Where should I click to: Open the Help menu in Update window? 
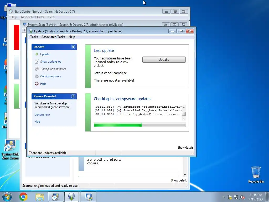pyautogui.click(x=72, y=37)
